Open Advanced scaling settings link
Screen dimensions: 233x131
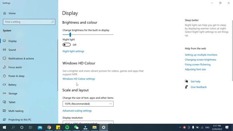77,111
